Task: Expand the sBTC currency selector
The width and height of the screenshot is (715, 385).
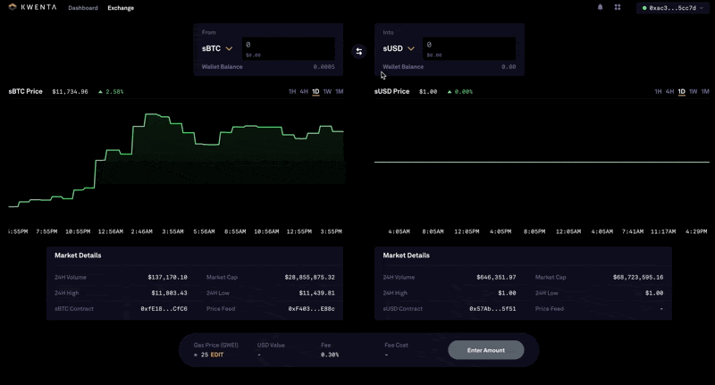Action: (x=217, y=48)
